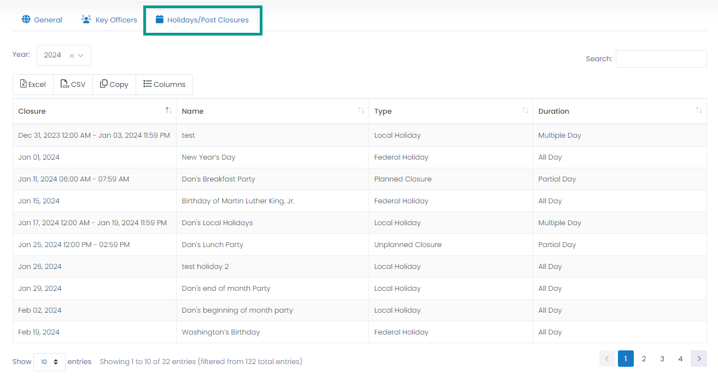The width and height of the screenshot is (718, 387).
Task: Open the Columns visibility button
Action: (165, 84)
